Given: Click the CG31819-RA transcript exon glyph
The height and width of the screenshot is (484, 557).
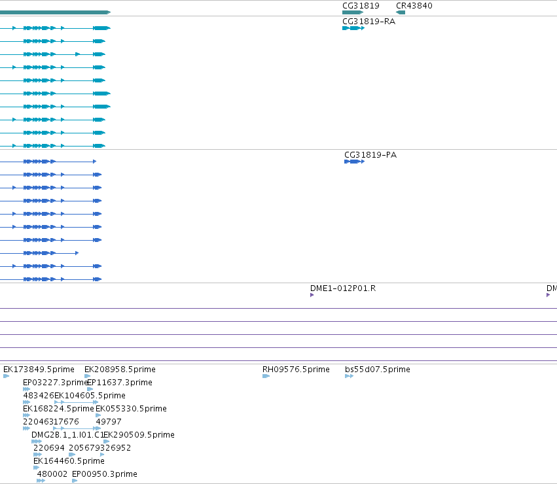Looking at the screenshot, I should click(353, 28).
